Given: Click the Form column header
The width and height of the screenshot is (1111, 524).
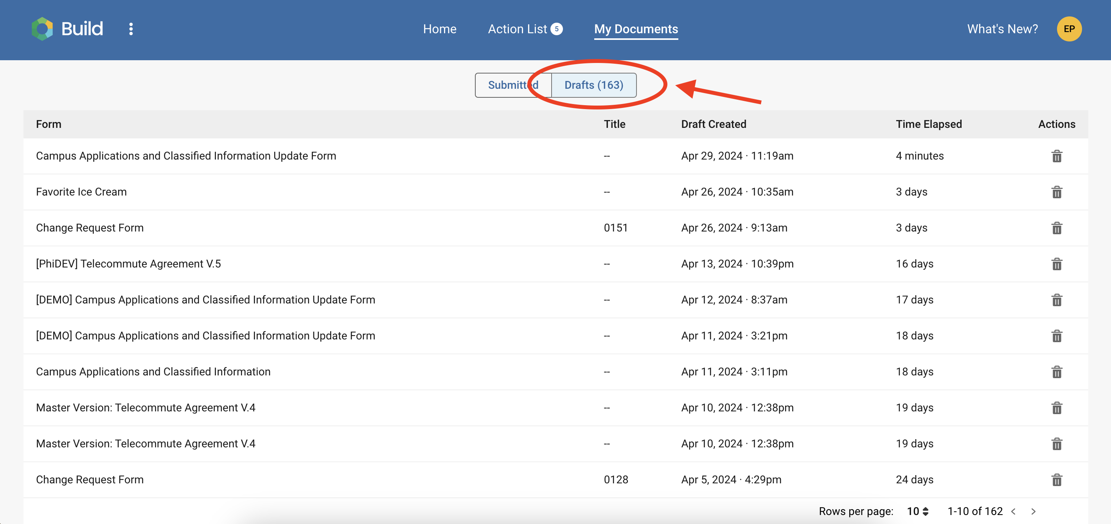Looking at the screenshot, I should pos(48,124).
